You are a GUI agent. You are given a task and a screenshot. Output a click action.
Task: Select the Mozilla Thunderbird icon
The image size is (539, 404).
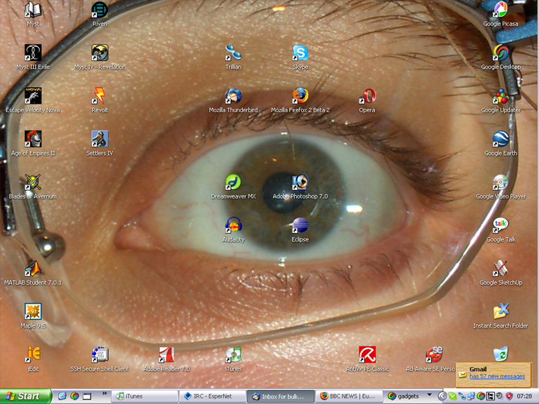click(x=234, y=101)
